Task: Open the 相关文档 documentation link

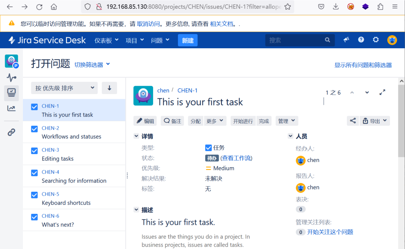Action: click(221, 24)
